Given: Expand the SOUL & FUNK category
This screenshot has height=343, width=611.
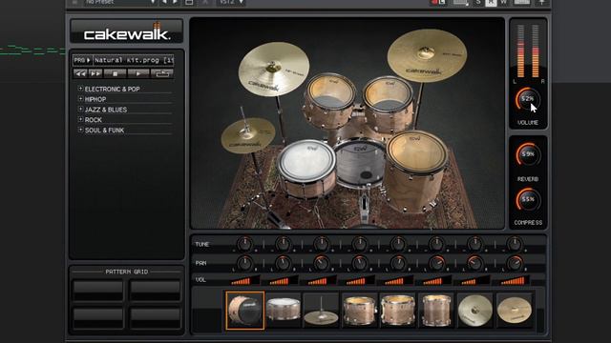Looking at the screenshot, I should 80,130.
